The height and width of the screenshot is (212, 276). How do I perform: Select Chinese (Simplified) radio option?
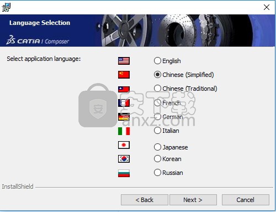click(157, 75)
